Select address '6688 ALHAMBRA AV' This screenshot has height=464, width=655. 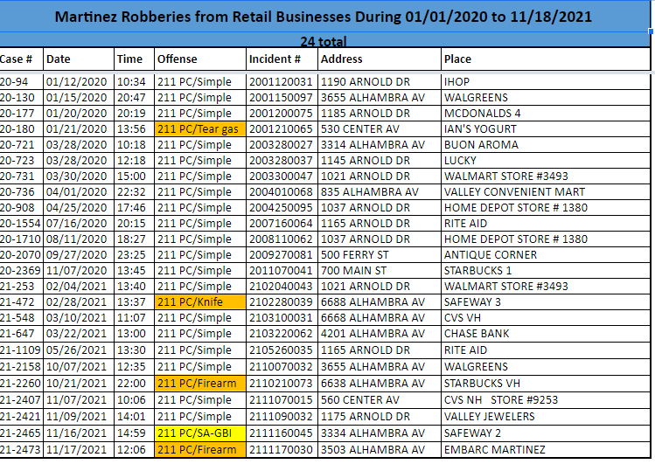pyautogui.click(x=380, y=301)
